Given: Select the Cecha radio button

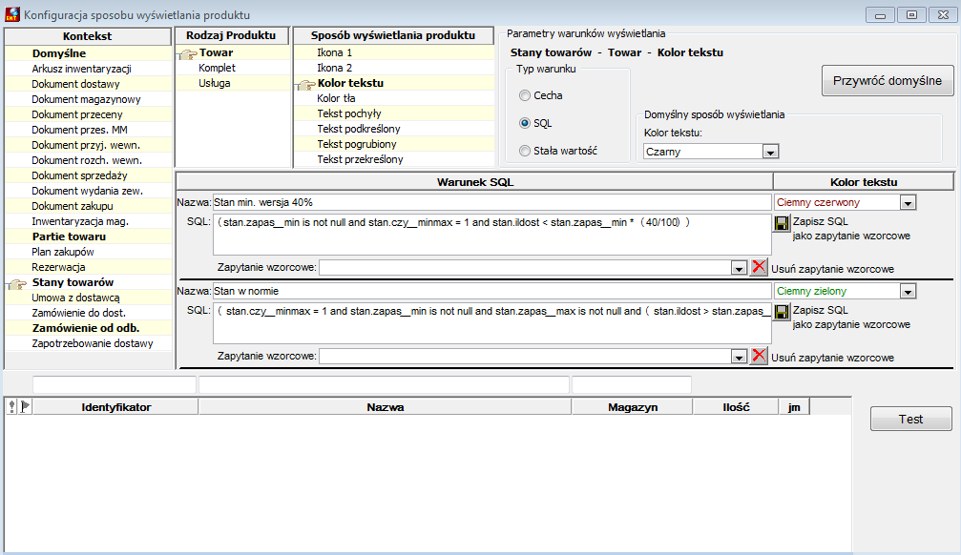Looking at the screenshot, I should 525,95.
